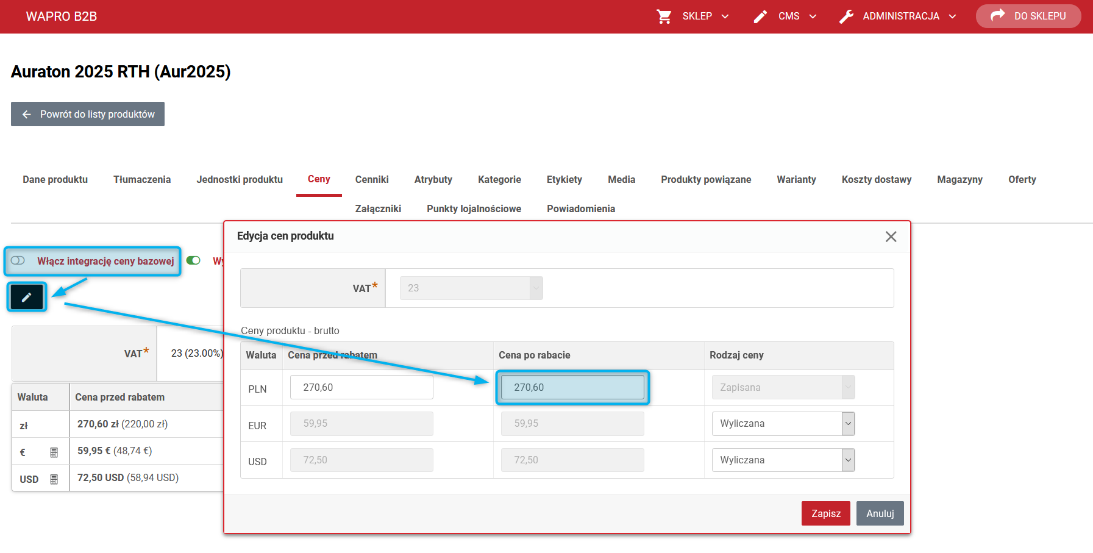Viewport: 1093px width, 553px height.
Task: Click the wrench icon beside ADMINISTRACJA
Action: pos(846,16)
